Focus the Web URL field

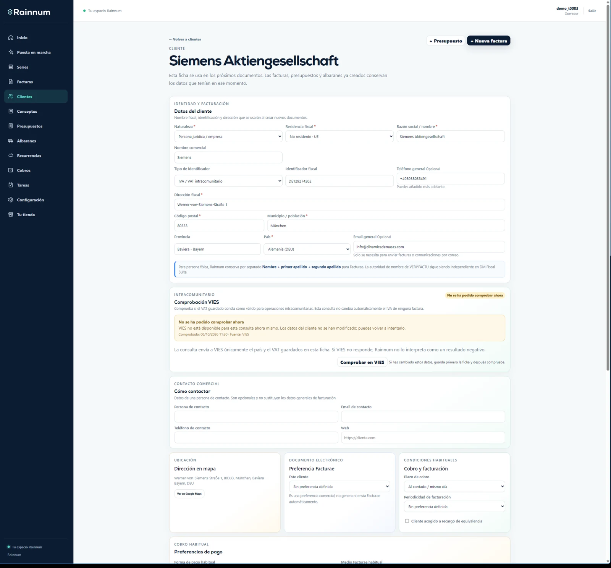pyautogui.click(x=423, y=437)
